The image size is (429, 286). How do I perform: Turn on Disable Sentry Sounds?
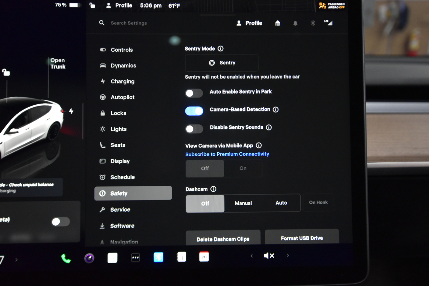(x=194, y=129)
